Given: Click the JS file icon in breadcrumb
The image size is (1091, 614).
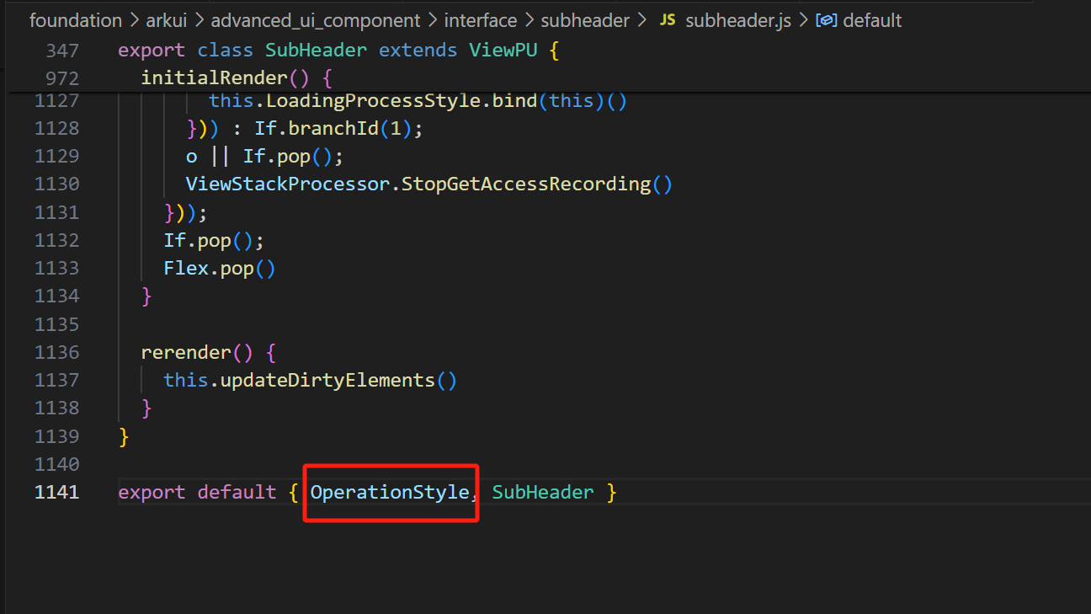Looking at the screenshot, I should 667,20.
